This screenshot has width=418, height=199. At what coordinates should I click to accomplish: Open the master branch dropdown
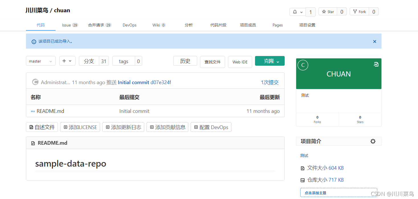pos(40,61)
